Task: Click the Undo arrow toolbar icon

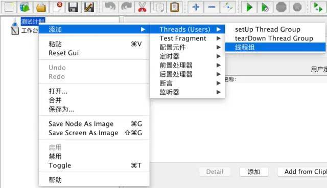Action: (110, 7)
